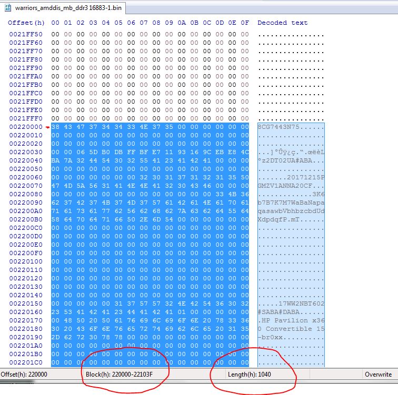Click decoded text 0 Convertible 15
Viewport: 398px width, 395px height.
coord(291,329)
